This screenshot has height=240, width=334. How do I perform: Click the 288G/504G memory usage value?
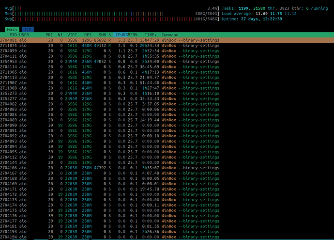(x=206, y=14)
